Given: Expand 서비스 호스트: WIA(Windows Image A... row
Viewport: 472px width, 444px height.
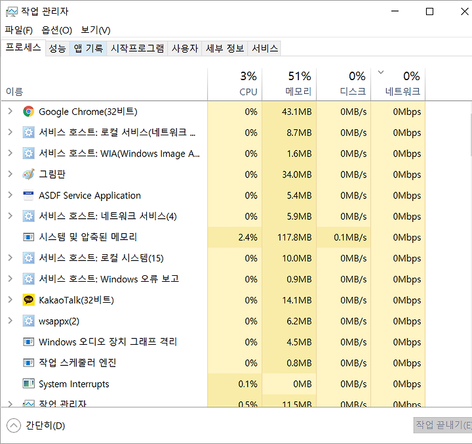Looking at the screenshot, I should tap(10, 153).
